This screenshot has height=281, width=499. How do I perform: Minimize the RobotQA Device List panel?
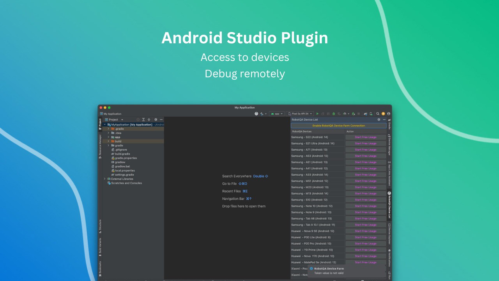point(384,120)
